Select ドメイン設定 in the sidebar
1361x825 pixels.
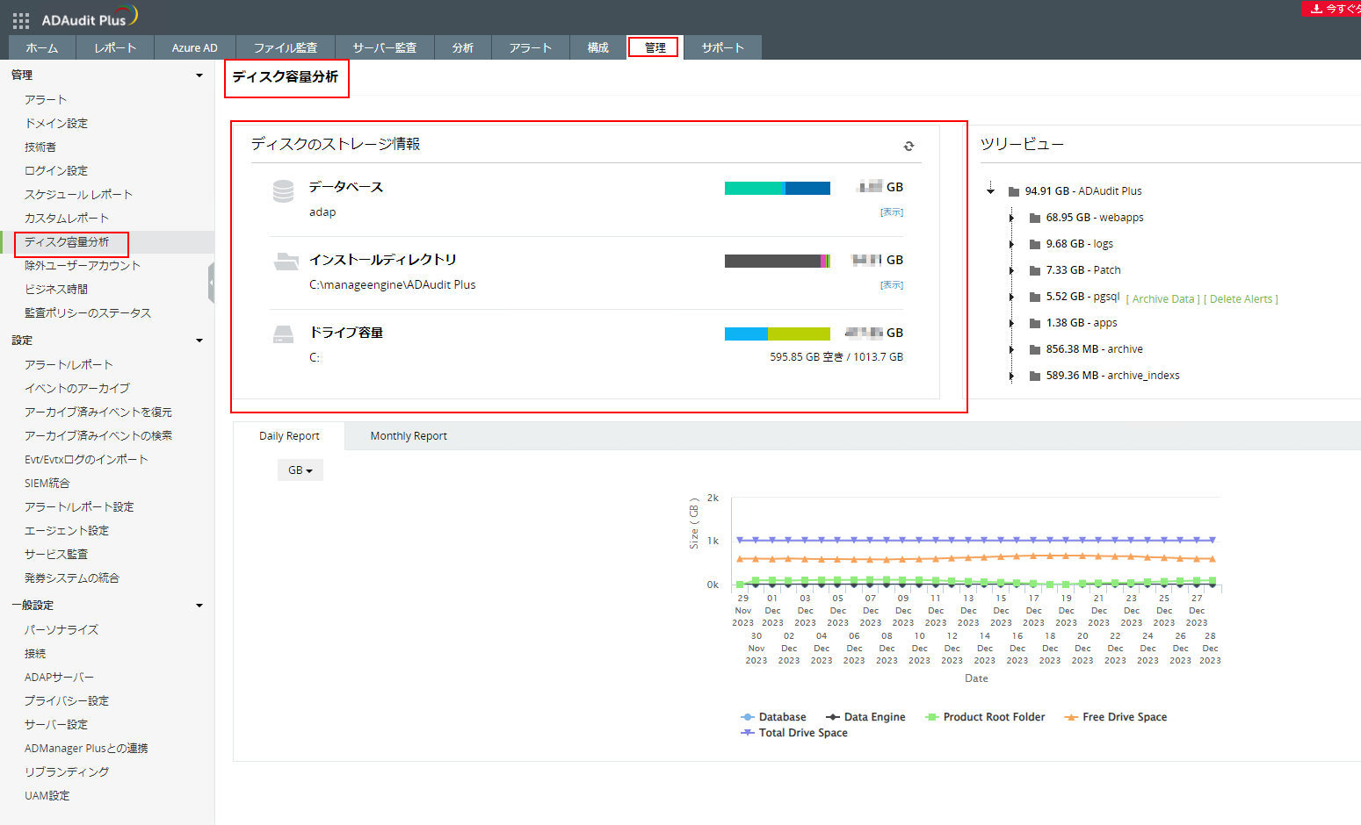click(56, 124)
